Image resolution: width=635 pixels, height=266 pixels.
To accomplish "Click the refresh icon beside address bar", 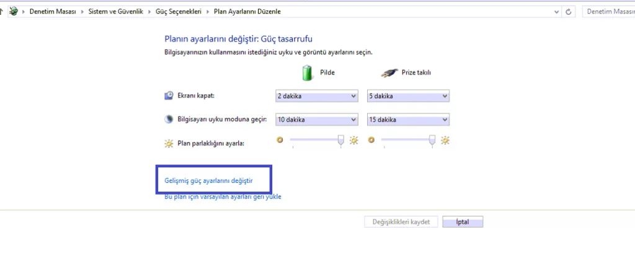I will coord(569,12).
